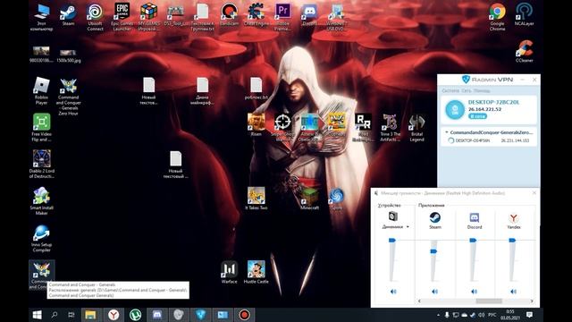Adjust the Discord volume slider
The height and width of the screenshot is (322, 572).
[x=473, y=241]
